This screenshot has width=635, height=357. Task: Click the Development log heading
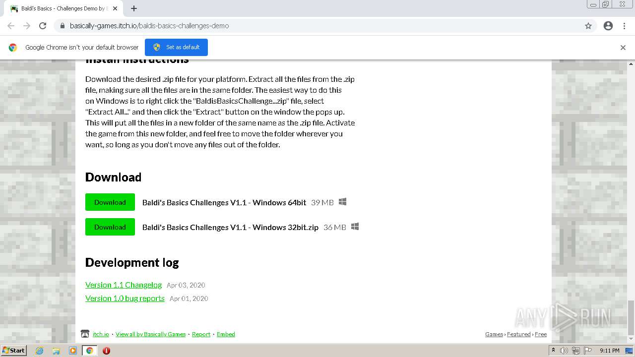coord(132,262)
